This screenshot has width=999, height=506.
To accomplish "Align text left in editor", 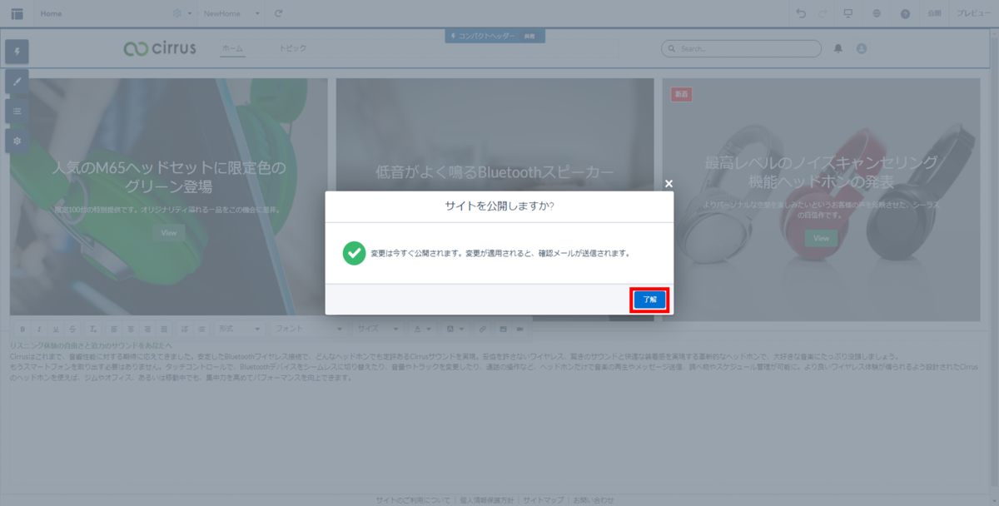I will point(114,330).
